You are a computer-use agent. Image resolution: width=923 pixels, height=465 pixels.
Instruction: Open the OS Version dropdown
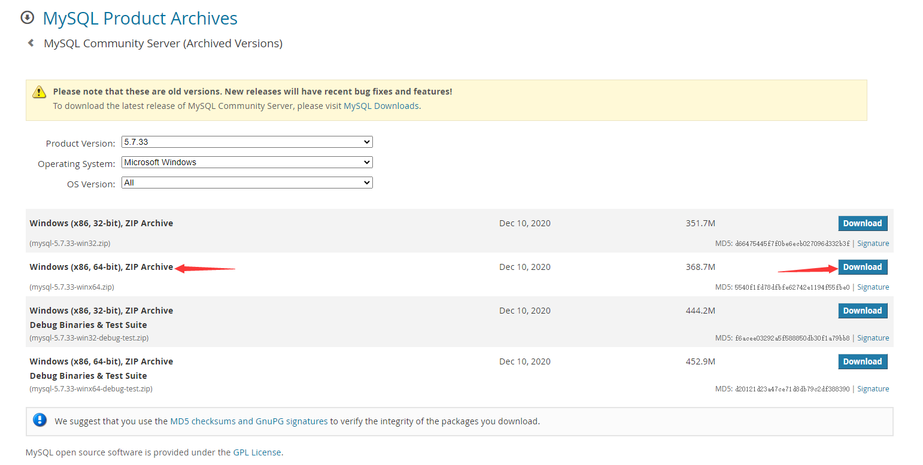tap(247, 183)
